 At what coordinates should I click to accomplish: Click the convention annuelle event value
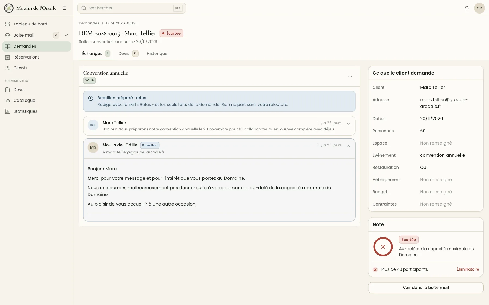click(x=442, y=155)
